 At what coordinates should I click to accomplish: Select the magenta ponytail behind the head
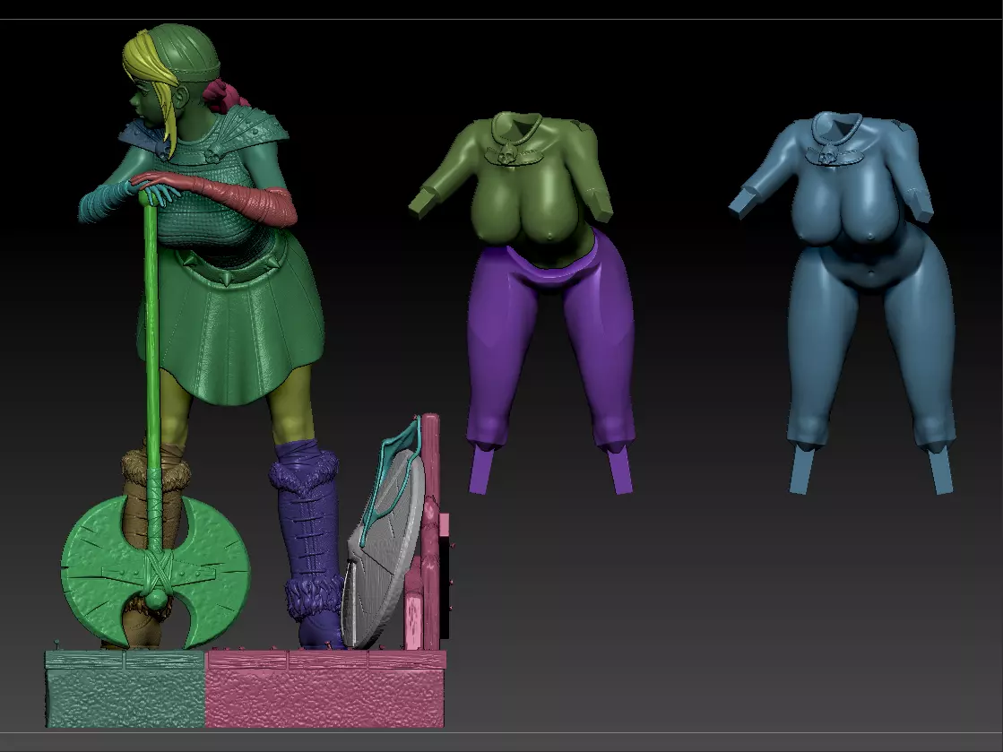click(x=224, y=95)
